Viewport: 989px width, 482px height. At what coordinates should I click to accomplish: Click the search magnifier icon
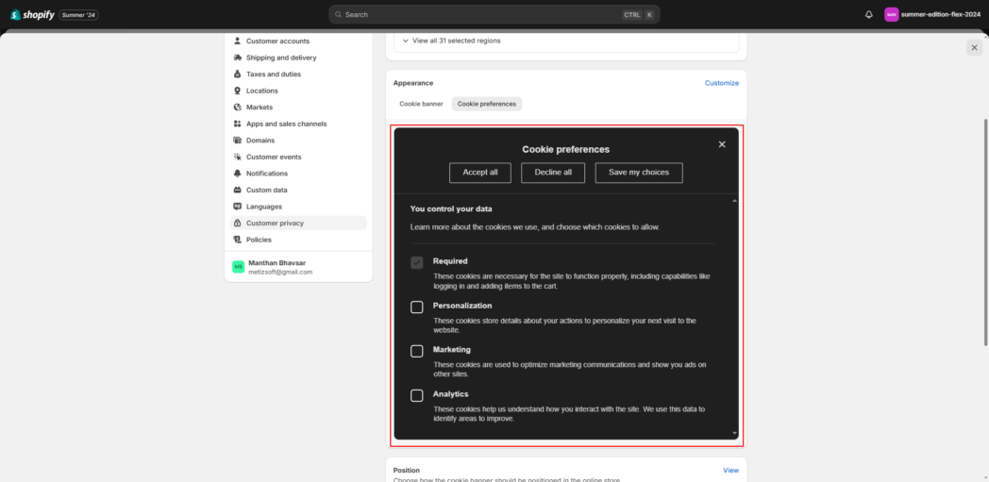point(339,14)
